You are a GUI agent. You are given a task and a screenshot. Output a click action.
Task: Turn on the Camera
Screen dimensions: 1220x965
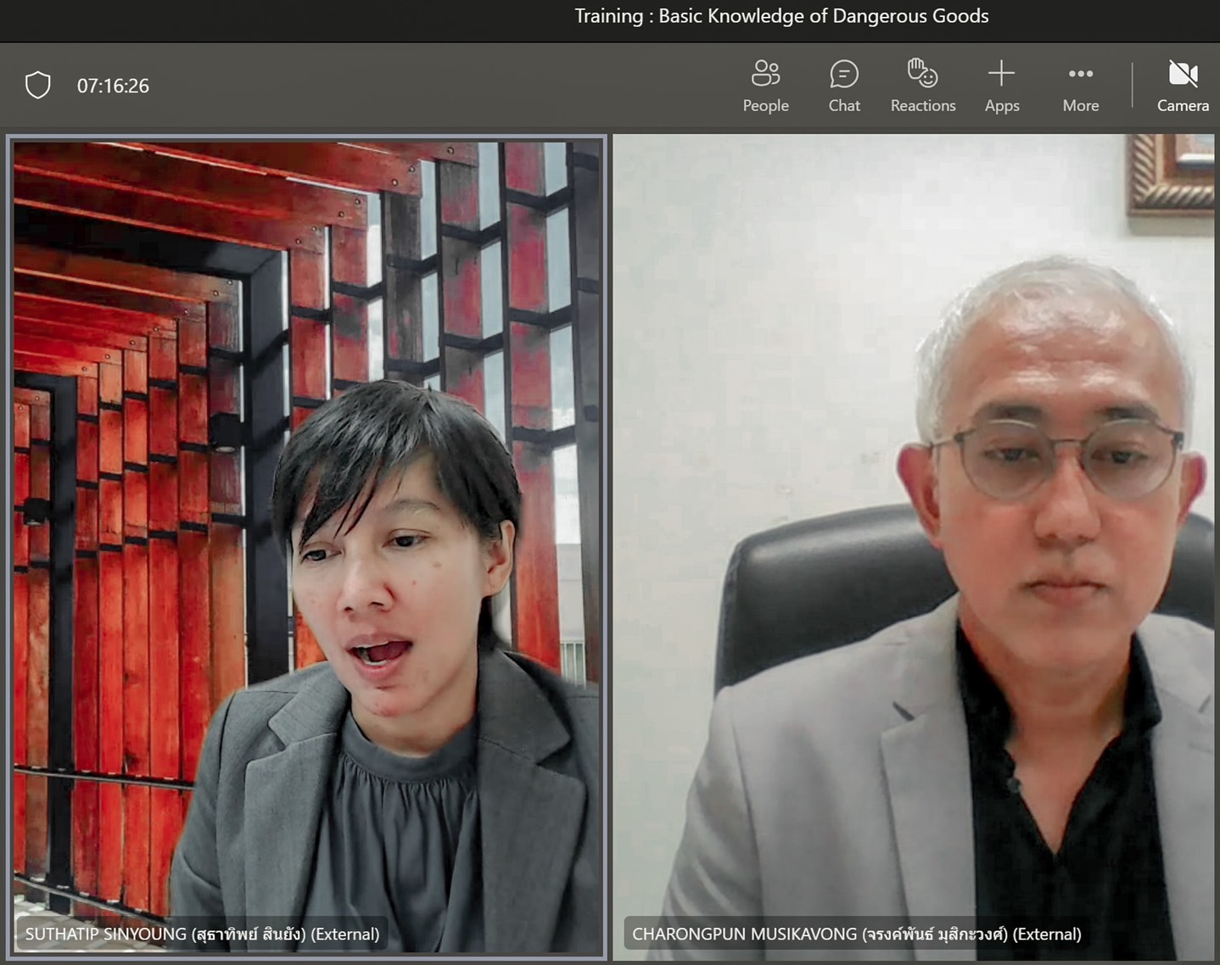point(1183,86)
